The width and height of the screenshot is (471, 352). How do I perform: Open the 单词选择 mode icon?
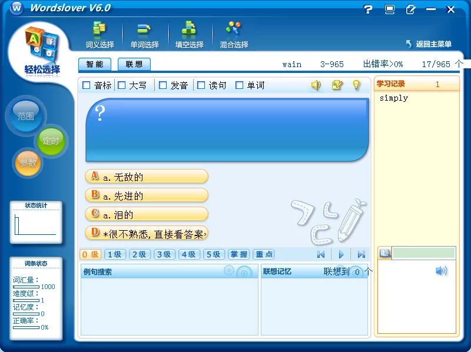(x=144, y=35)
